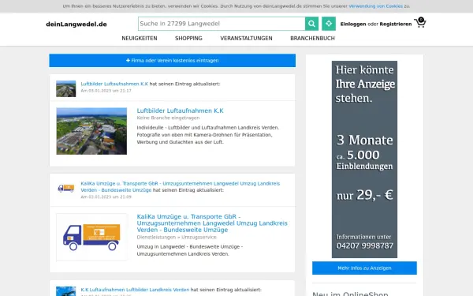Click 'Dienstleistungen » Umzugsservice' category text
Image resolution: width=473 pixels, height=296 pixels.
pos(177,237)
